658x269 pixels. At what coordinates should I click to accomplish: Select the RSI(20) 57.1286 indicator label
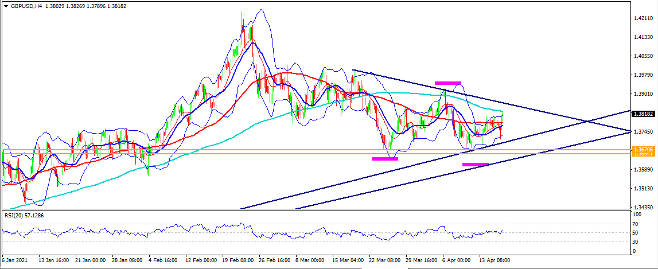tap(24, 215)
